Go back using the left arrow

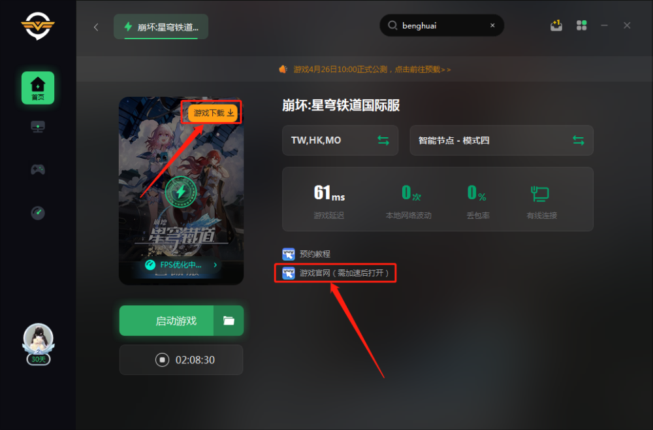(96, 27)
